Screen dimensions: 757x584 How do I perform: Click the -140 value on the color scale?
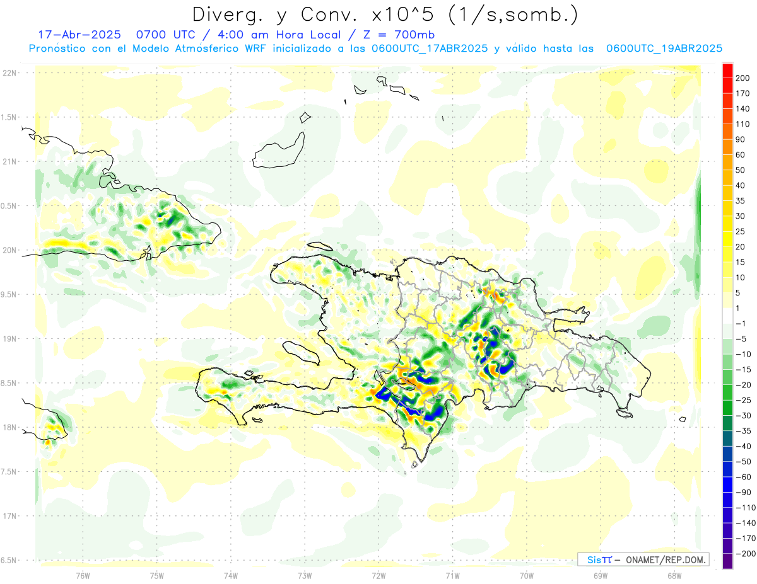(746, 523)
